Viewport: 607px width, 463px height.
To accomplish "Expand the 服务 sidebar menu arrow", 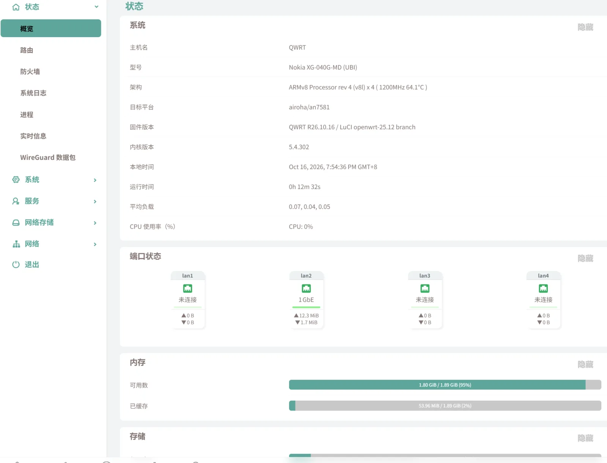I will [95, 202].
